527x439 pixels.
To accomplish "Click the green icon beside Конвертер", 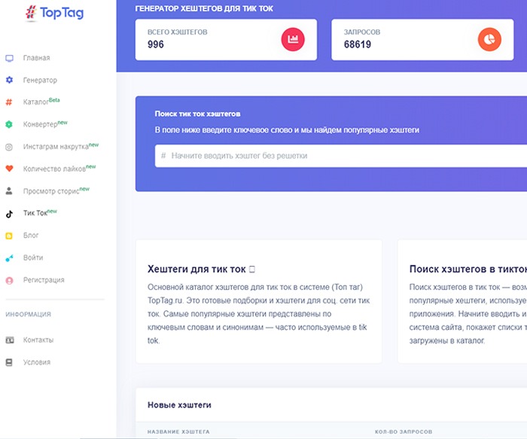I will [9, 124].
